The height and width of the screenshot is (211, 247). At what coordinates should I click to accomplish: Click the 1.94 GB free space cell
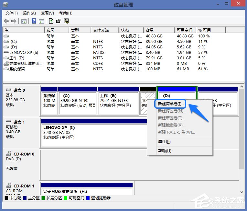(x=184, y=53)
